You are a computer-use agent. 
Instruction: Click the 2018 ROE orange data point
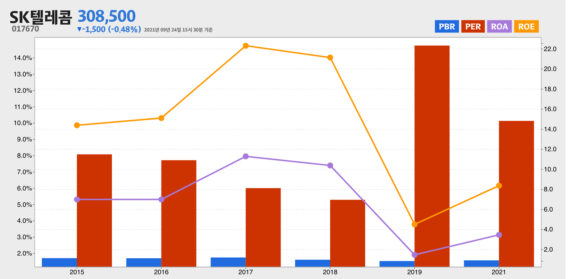click(x=330, y=58)
